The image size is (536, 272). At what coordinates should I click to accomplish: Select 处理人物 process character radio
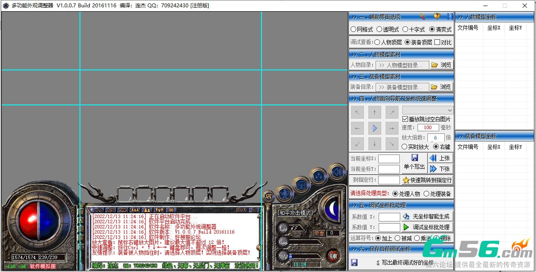click(x=406, y=193)
